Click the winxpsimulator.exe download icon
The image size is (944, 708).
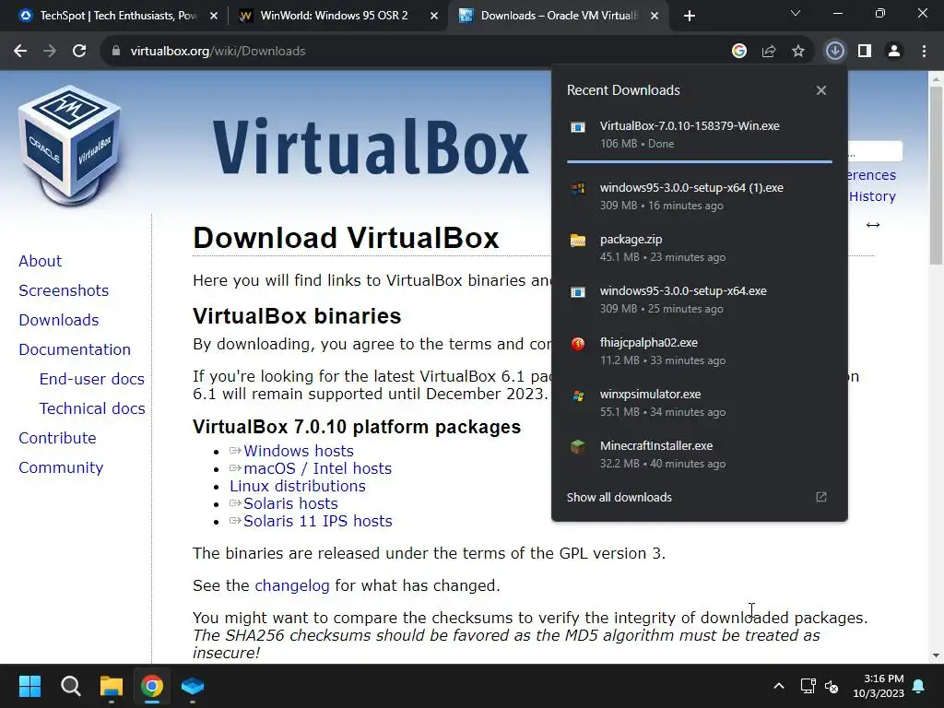pyautogui.click(x=578, y=395)
